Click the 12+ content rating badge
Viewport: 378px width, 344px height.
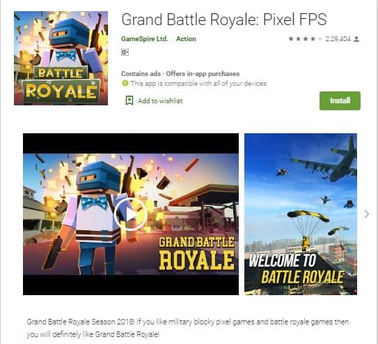tap(125, 52)
